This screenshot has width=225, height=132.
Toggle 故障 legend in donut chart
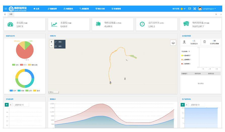click(x=21, y=91)
